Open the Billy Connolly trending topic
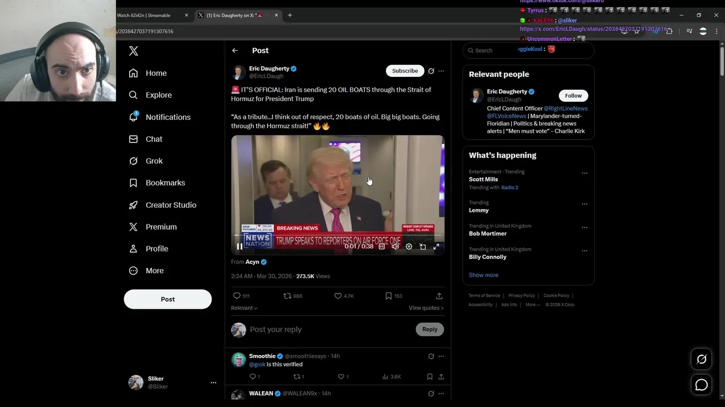 pyautogui.click(x=487, y=257)
